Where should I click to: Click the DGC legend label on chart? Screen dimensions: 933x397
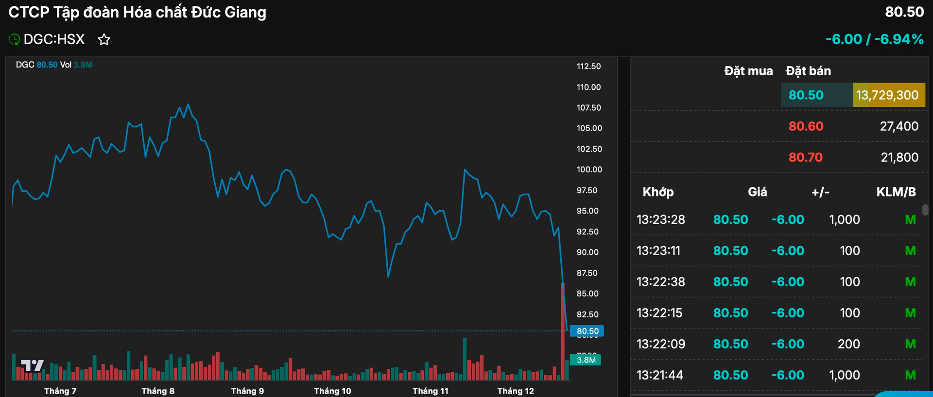coord(25,65)
